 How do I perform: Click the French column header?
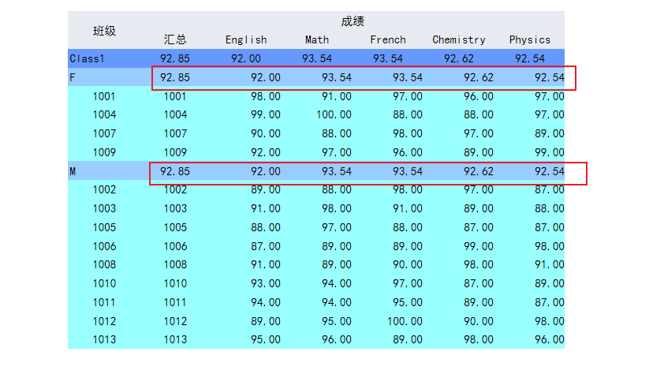tap(388, 39)
